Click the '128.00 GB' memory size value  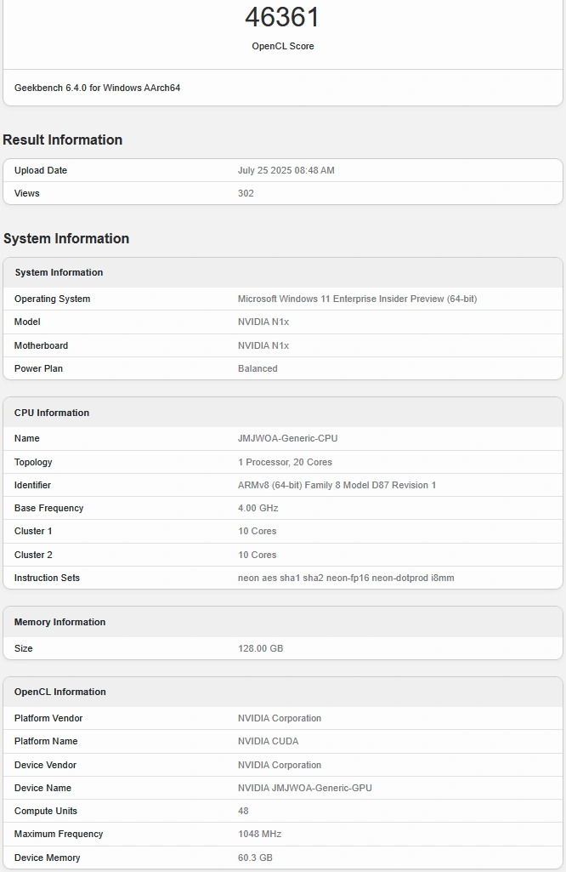[261, 648]
